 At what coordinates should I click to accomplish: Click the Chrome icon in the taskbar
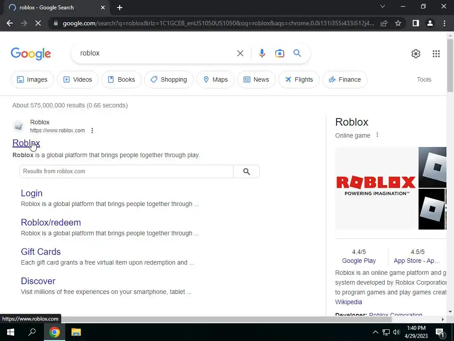tap(54, 332)
